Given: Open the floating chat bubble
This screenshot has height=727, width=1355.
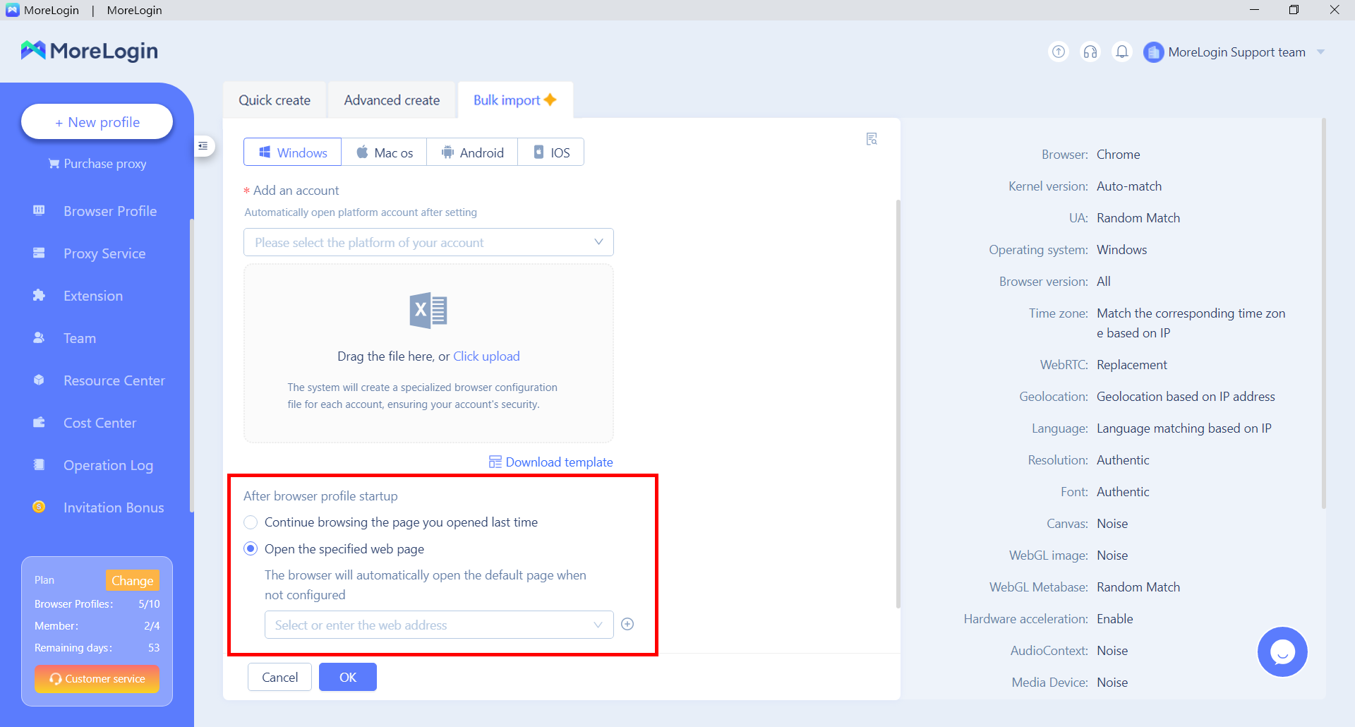Looking at the screenshot, I should tap(1282, 651).
